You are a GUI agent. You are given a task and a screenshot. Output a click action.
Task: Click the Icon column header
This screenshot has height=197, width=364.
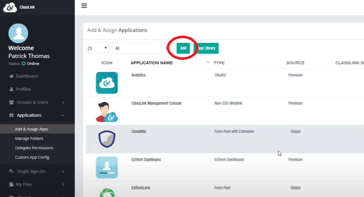point(107,63)
